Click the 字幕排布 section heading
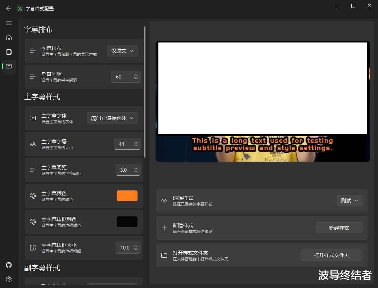 click(x=38, y=30)
